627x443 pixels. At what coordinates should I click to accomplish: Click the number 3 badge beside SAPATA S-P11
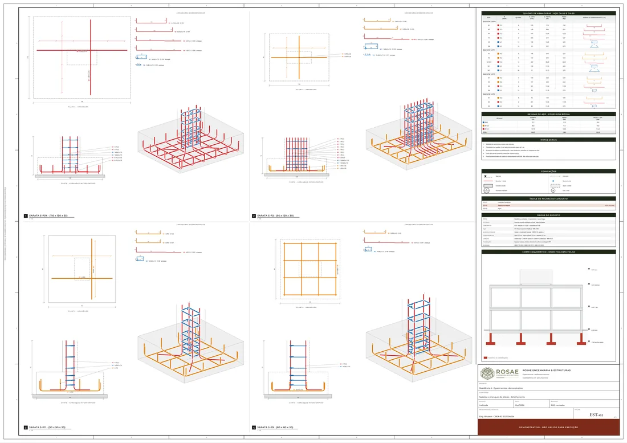tap(26, 428)
